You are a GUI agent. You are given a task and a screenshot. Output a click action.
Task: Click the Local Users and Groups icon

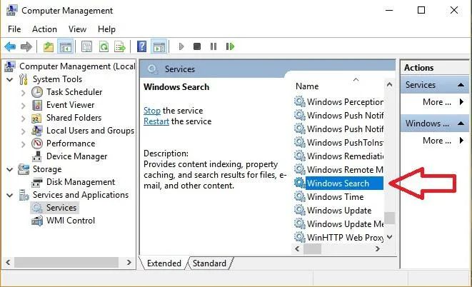point(36,131)
